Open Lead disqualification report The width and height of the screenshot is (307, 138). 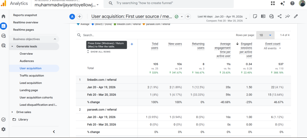tap(38, 105)
